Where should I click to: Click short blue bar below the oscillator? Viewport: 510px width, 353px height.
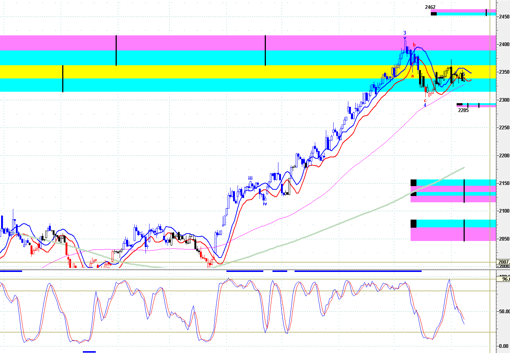[x=89, y=352]
